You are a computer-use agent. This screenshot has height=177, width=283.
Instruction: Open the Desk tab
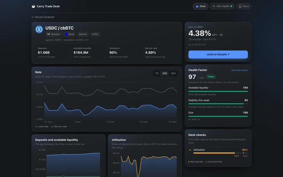[x=201, y=6]
